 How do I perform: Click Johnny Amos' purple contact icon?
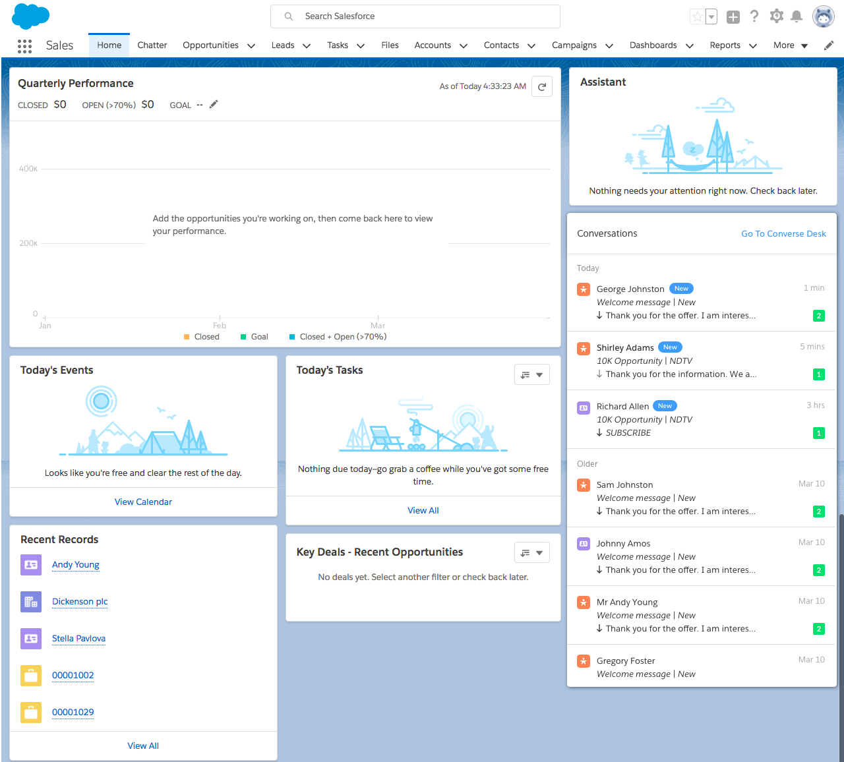click(584, 544)
